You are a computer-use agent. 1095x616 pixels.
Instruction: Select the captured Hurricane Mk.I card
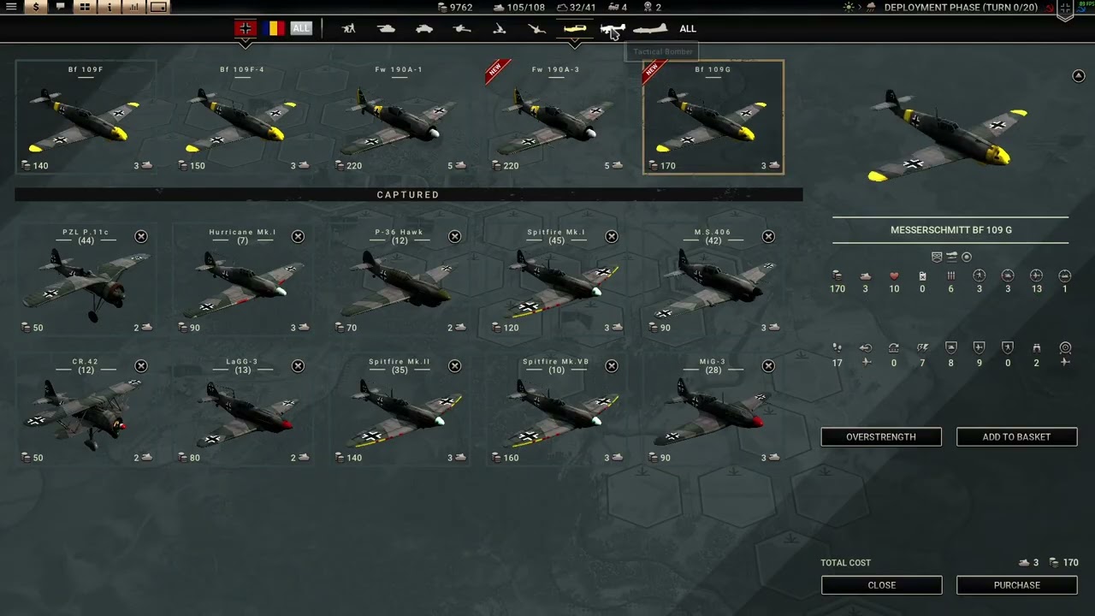tap(242, 280)
